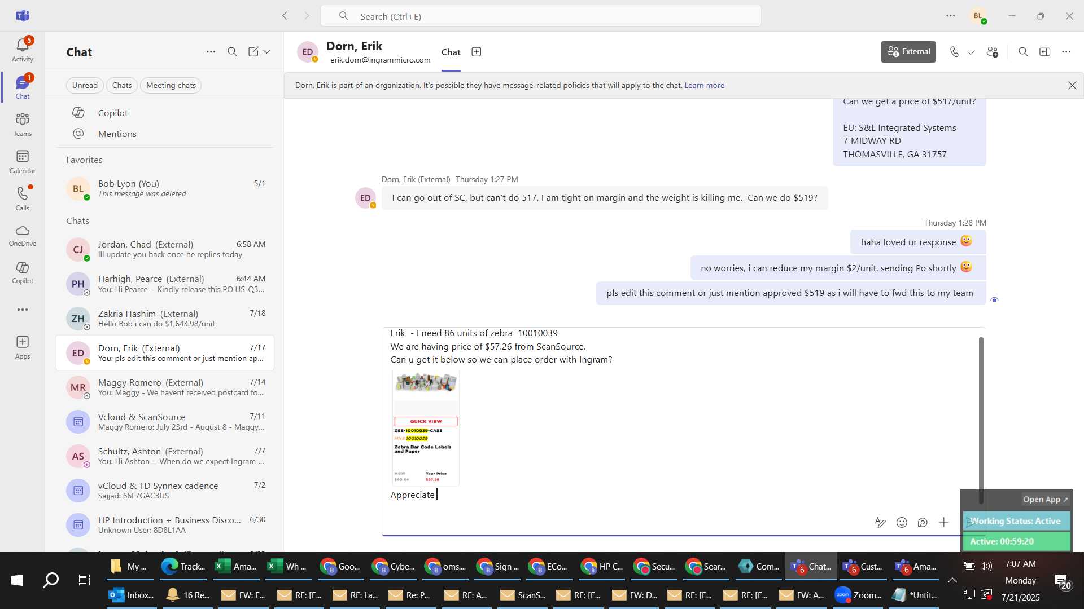Collapse the Favorites section
Screen dimensions: 1084x609
tap(84, 160)
